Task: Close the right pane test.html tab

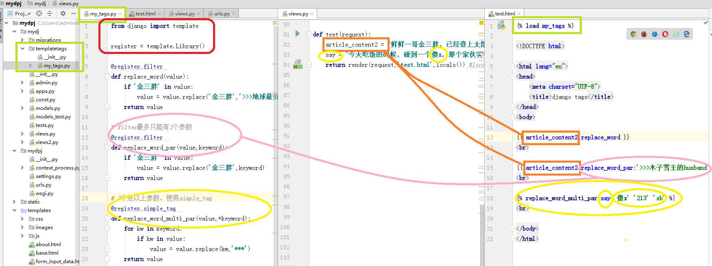Action: pyautogui.click(x=519, y=14)
